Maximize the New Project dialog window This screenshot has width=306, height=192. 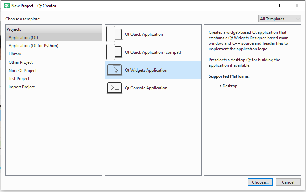click(281, 6)
